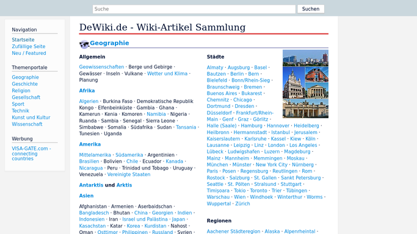Open Winterthur article
The image size is (417, 234).
click(x=289, y=197)
